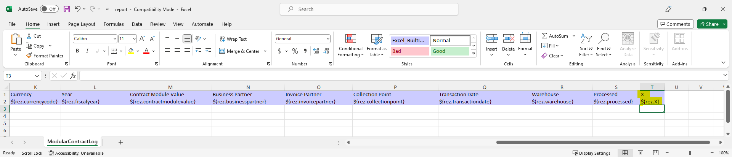The width and height of the screenshot is (732, 157).
Task: Toggle align text right
Action: coord(187,51)
